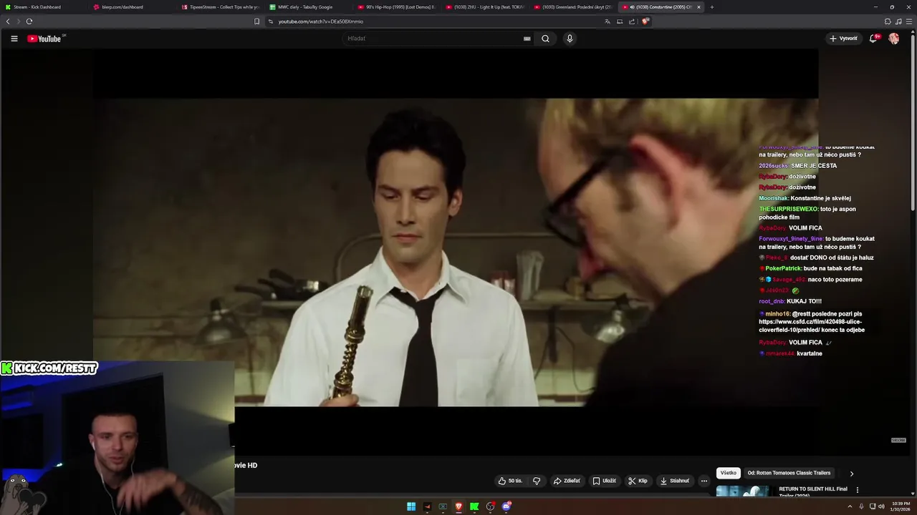The image size is (917, 515).
Task: Reload the current YouTube page
Action: (x=29, y=21)
